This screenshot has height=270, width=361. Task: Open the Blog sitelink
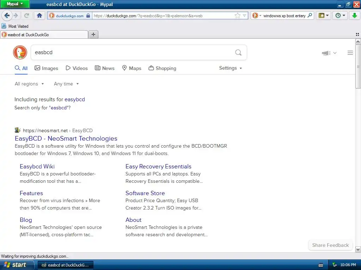pyautogui.click(x=26, y=220)
